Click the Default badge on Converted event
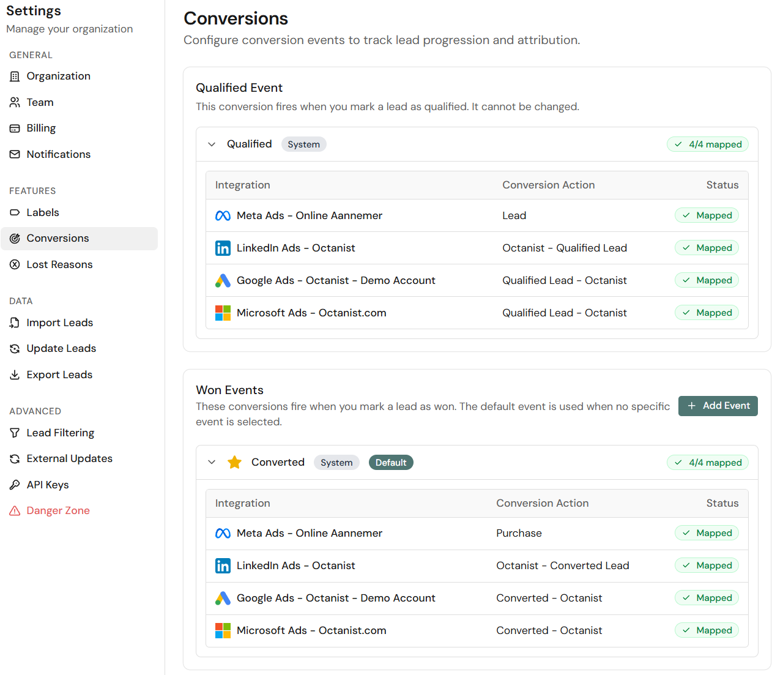This screenshot has width=783, height=675. click(391, 463)
